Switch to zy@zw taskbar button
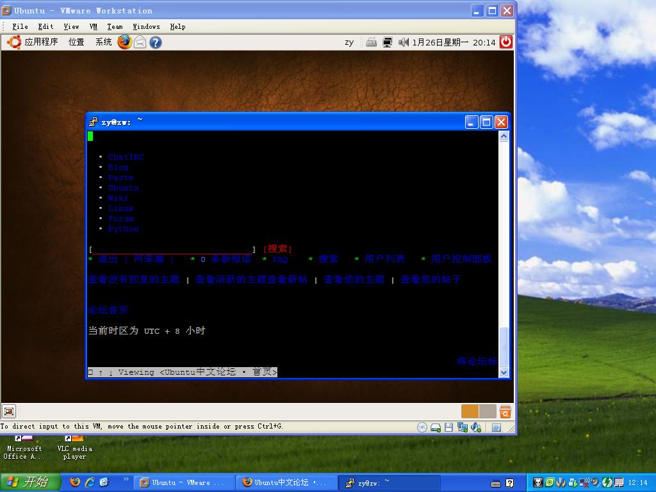Viewport: 656px width, 492px height. pyautogui.click(x=389, y=482)
